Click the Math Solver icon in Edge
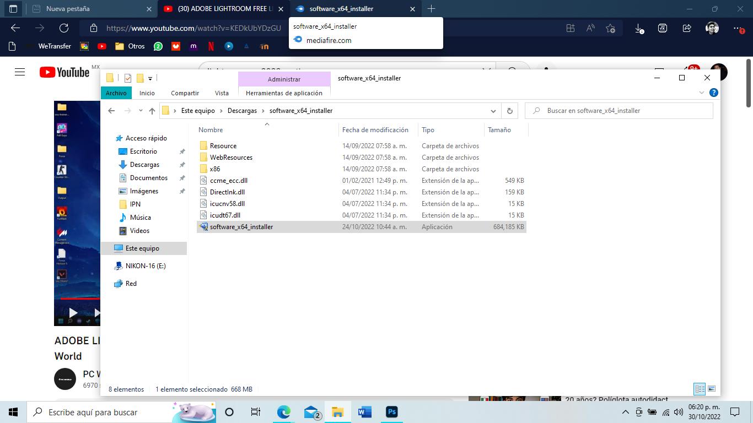Image resolution: width=753 pixels, height=423 pixels. coord(663,29)
